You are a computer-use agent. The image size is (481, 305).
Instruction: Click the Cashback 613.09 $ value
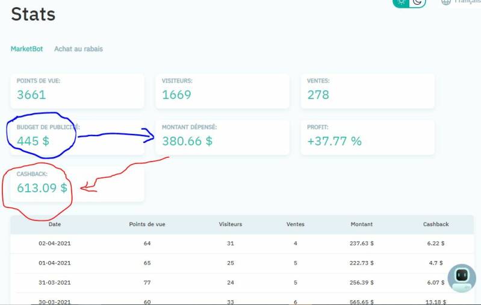coord(42,187)
